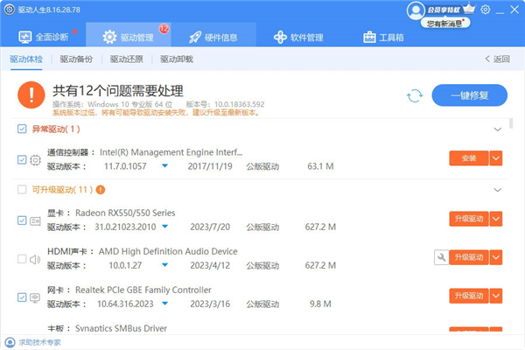The width and height of the screenshot is (525, 350).
Task: Switch to the 工具箱 tab
Action: 383,37
